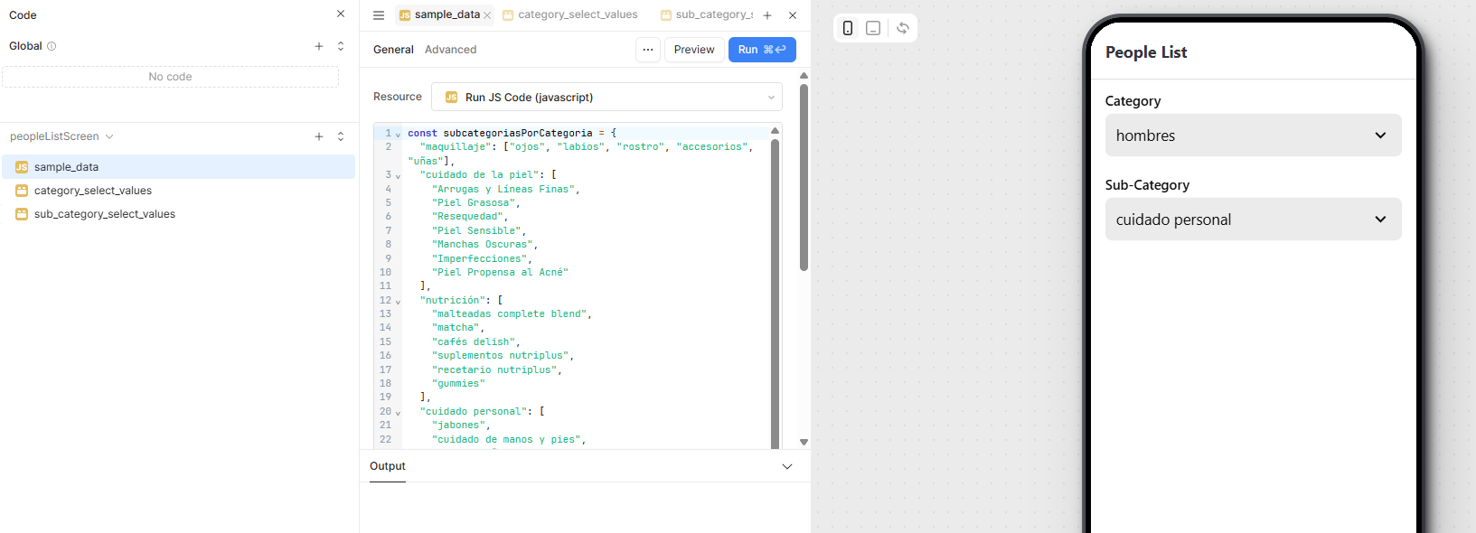Add new item to peopleListScreen
1476x533 pixels.
click(319, 136)
